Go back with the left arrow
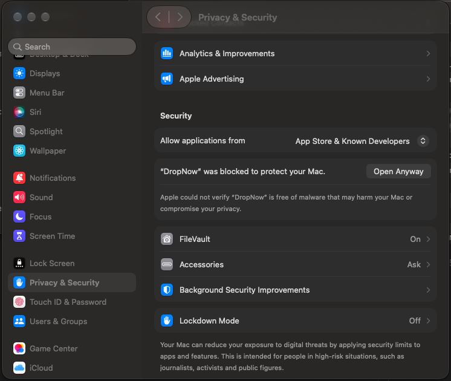 [158, 17]
